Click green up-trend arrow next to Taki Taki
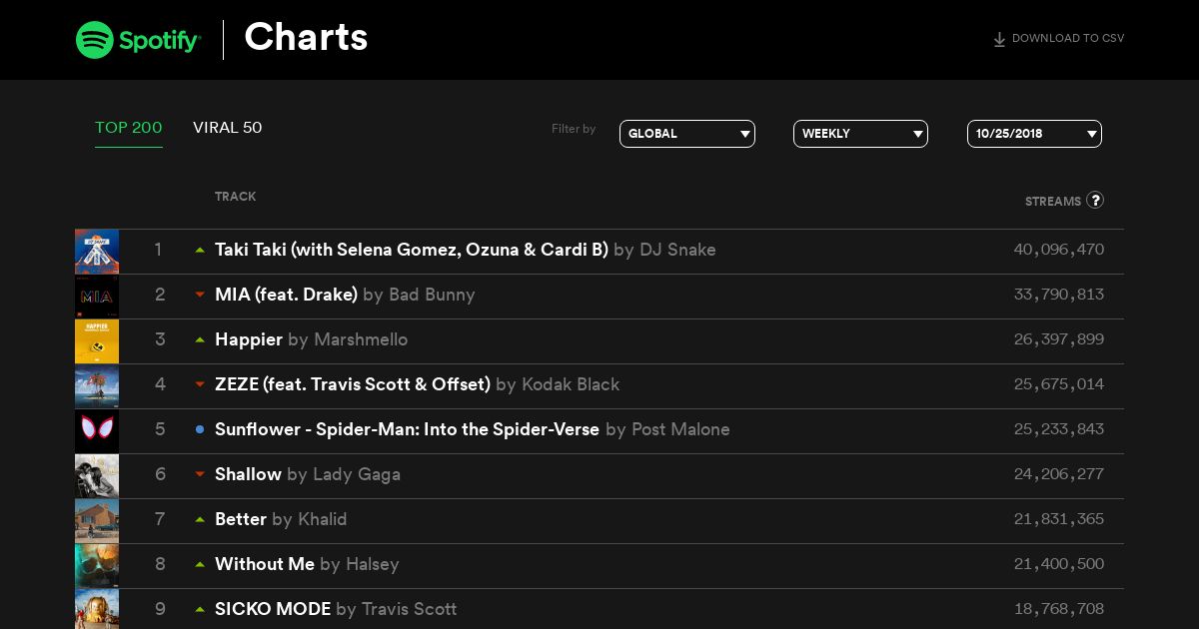 200,250
